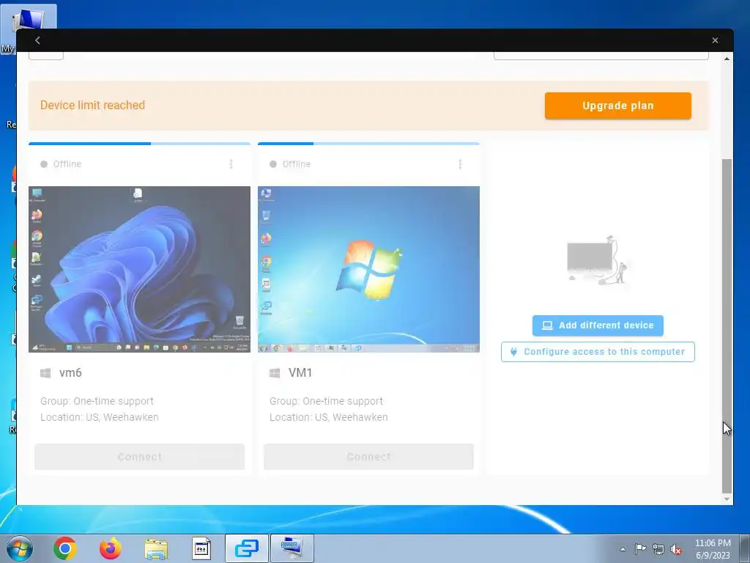Go back using the left arrow
This screenshot has width=750, height=563.
point(37,41)
